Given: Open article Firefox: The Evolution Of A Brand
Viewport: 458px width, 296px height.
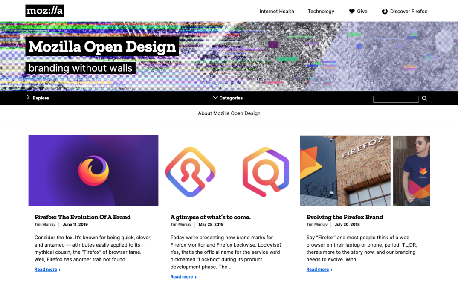Looking at the screenshot, I should 82,217.
